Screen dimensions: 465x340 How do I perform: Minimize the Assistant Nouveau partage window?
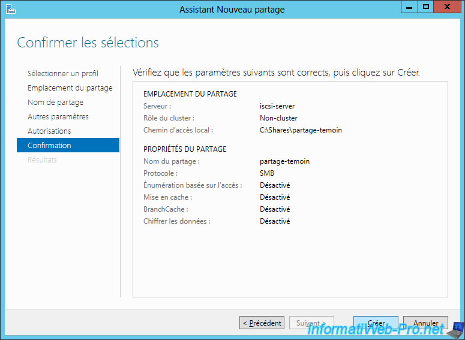[x=409, y=7]
